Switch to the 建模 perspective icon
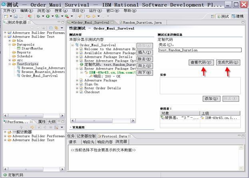 238,16
